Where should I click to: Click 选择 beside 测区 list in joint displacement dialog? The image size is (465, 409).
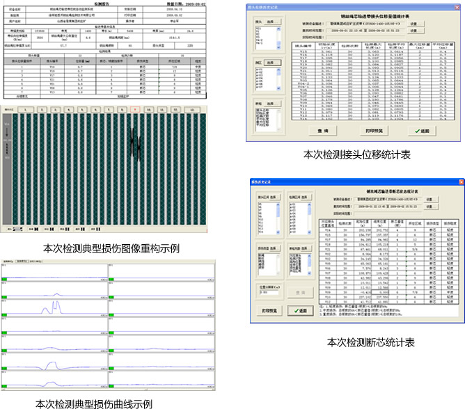273,63
